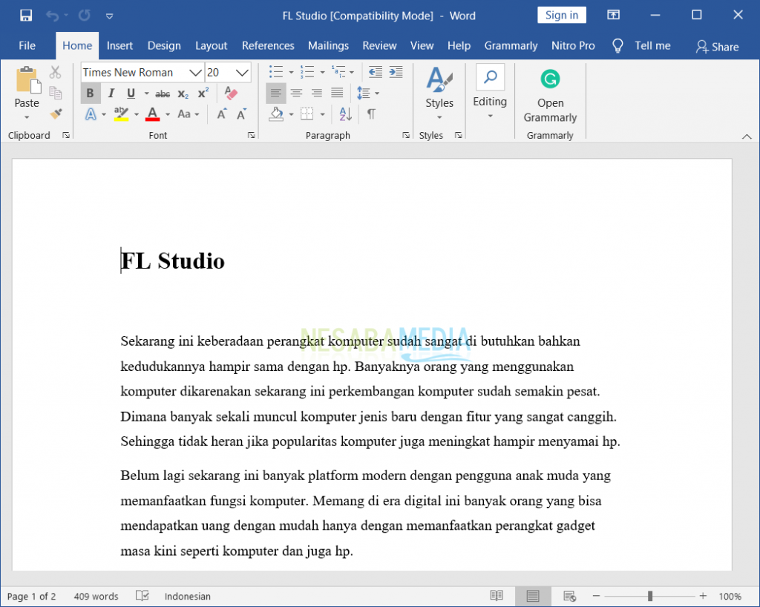The height and width of the screenshot is (607, 760).
Task: Apply borders to the paragraph
Action: click(x=307, y=114)
